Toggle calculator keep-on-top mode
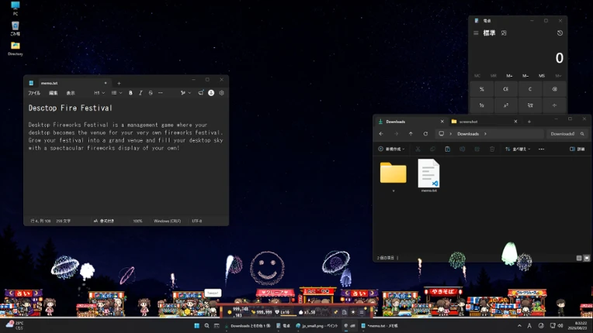Screen dimensions: 593x333 pos(504,33)
